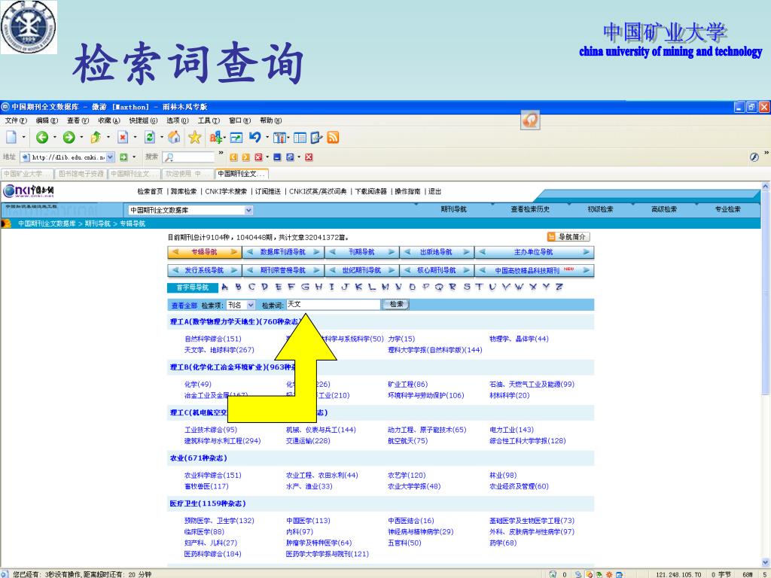Go to the home page via the house icon
This screenshot has height=578, width=771.
click(174, 138)
